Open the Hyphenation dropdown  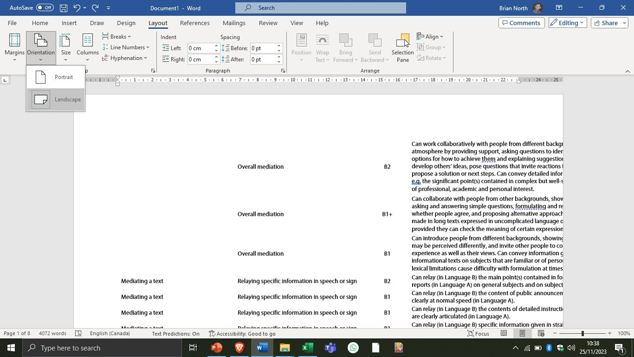coord(124,58)
